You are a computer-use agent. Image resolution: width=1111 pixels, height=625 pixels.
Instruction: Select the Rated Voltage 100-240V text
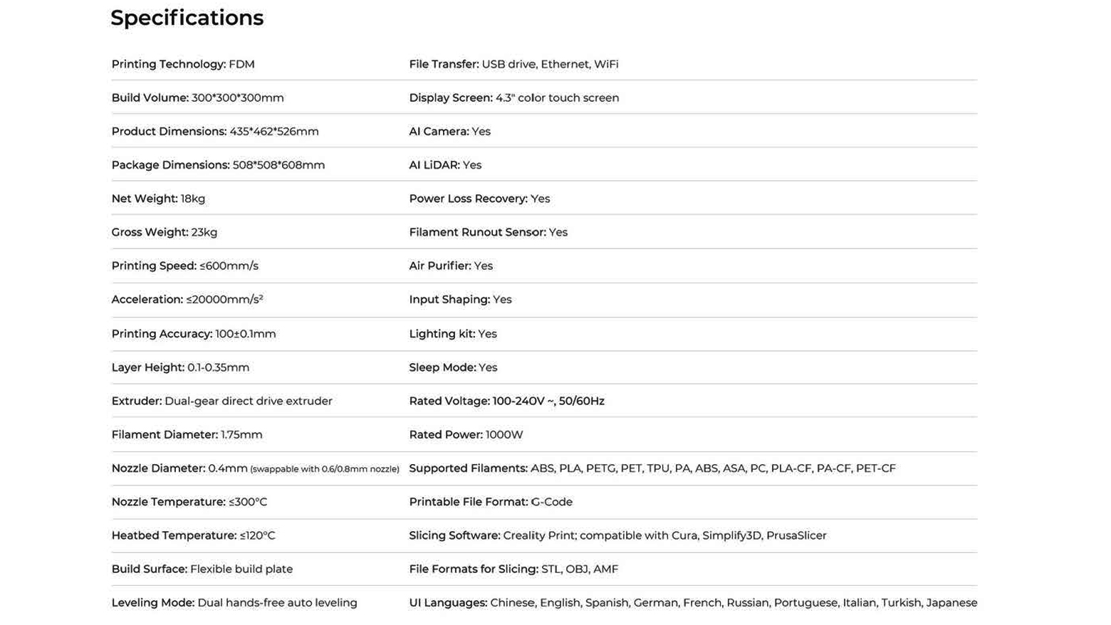[x=506, y=401]
